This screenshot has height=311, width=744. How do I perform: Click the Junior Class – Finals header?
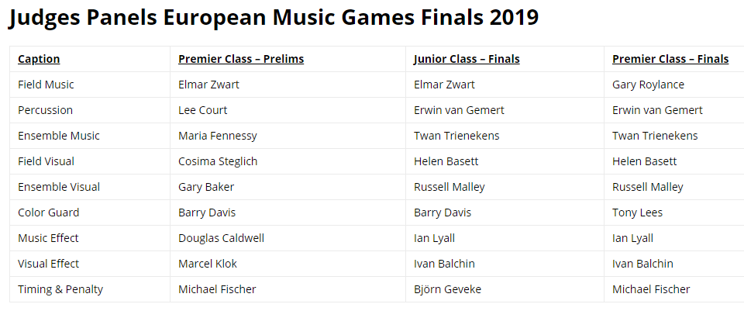point(467,59)
